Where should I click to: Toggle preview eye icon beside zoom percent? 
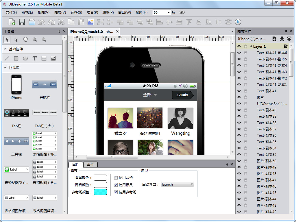(182, 12)
